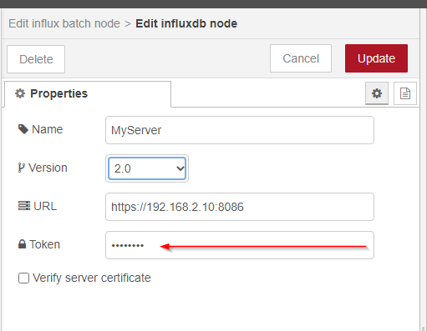427x331 pixels.
Task: Click the Cancel button
Action: pyautogui.click(x=301, y=58)
